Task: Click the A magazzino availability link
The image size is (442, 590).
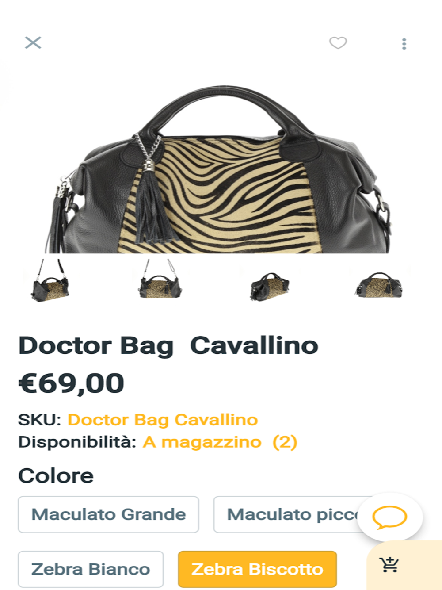Action: pos(202,442)
